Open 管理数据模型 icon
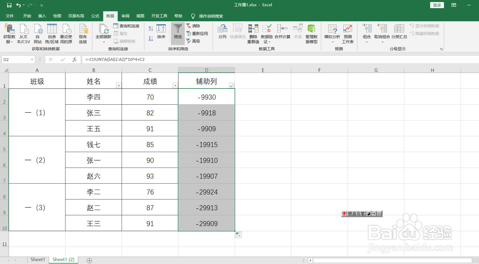Viewport: 479px width, 264px height. (311, 34)
